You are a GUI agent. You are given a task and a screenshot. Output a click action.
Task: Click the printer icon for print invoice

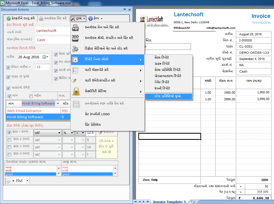pos(41,18)
